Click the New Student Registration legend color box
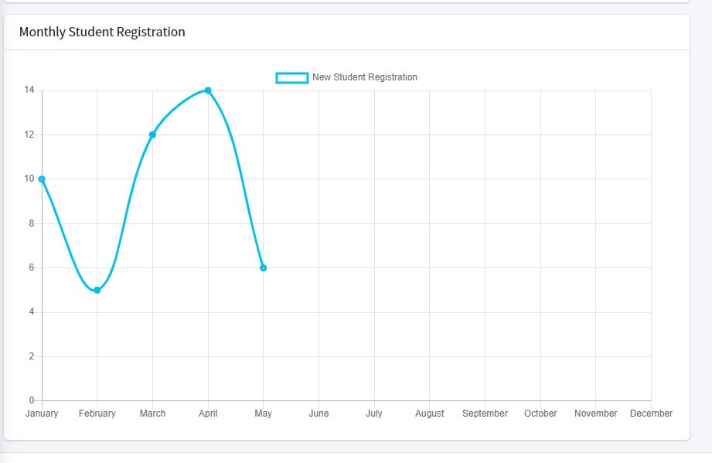Viewport: 712px width, 463px height. pyautogui.click(x=292, y=77)
